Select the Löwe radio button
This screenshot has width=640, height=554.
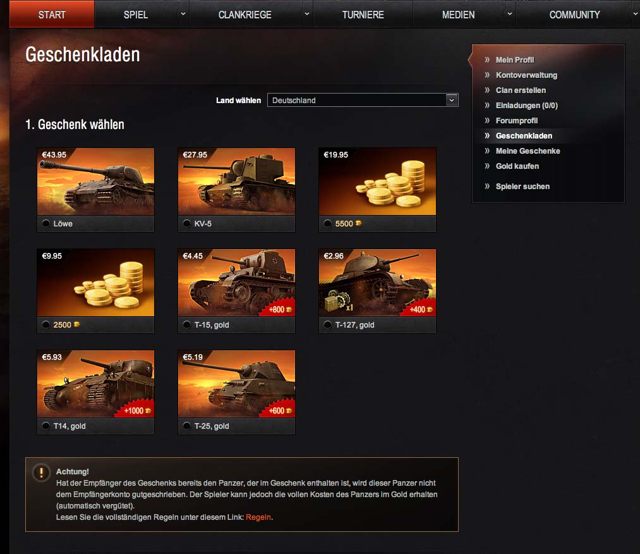point(45,223)
